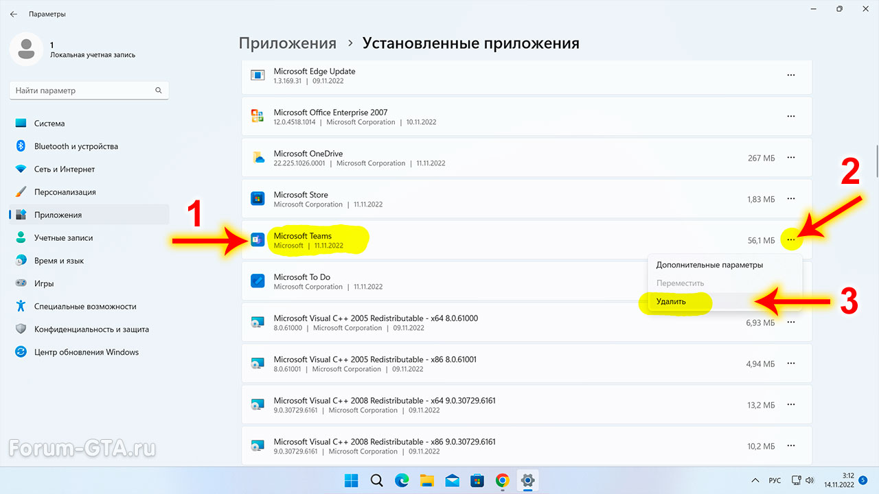Open more options for Microsoft Store

click(791, 199)
